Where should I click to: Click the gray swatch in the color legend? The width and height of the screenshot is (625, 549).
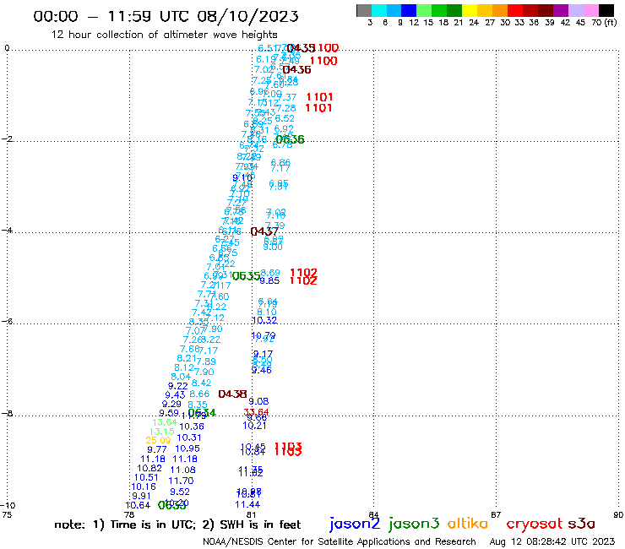point(364,10)
